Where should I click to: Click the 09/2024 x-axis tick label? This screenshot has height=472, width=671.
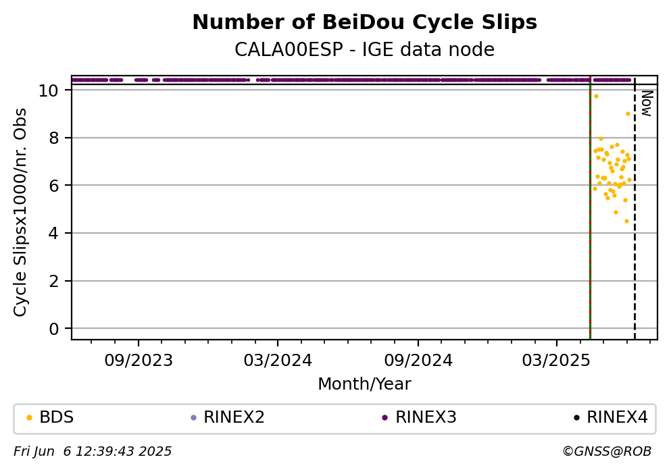coord(418,361)
